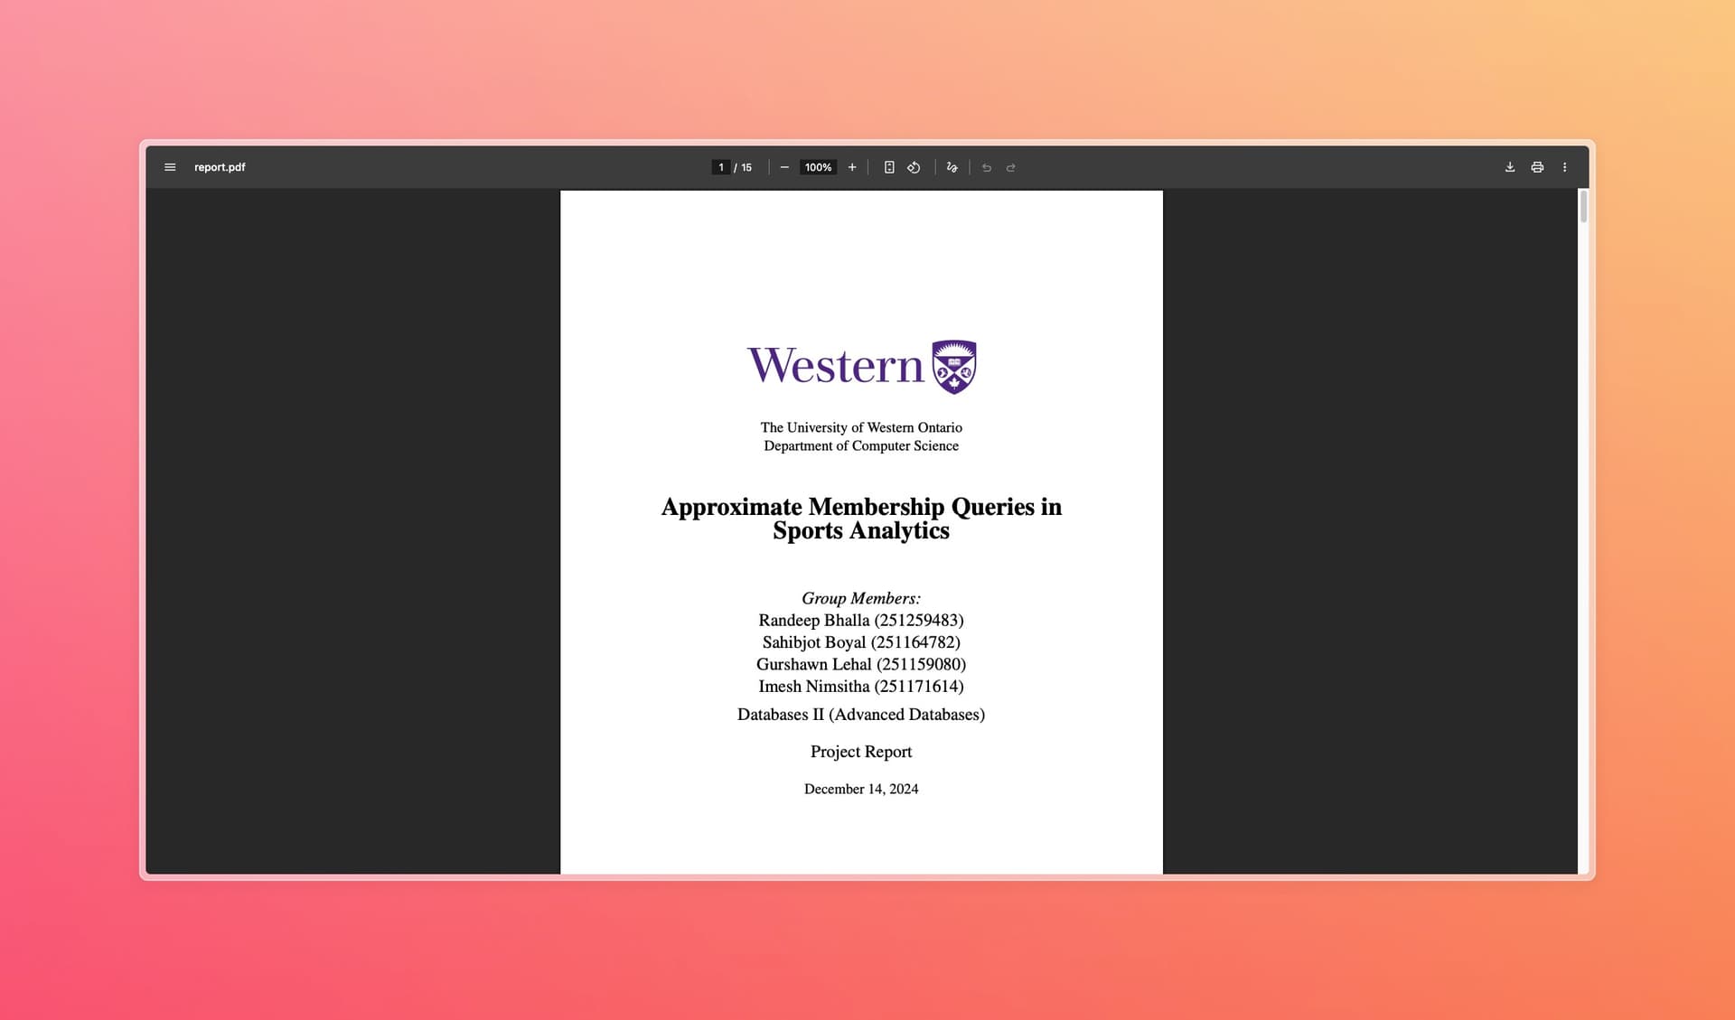The image size is (1735, 1020).
Task: Print the document
Action: point(1537,167)
